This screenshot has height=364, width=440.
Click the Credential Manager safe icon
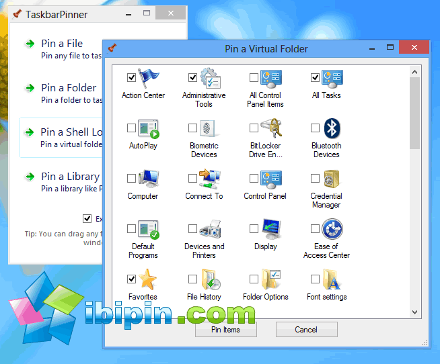coord(332,179)
